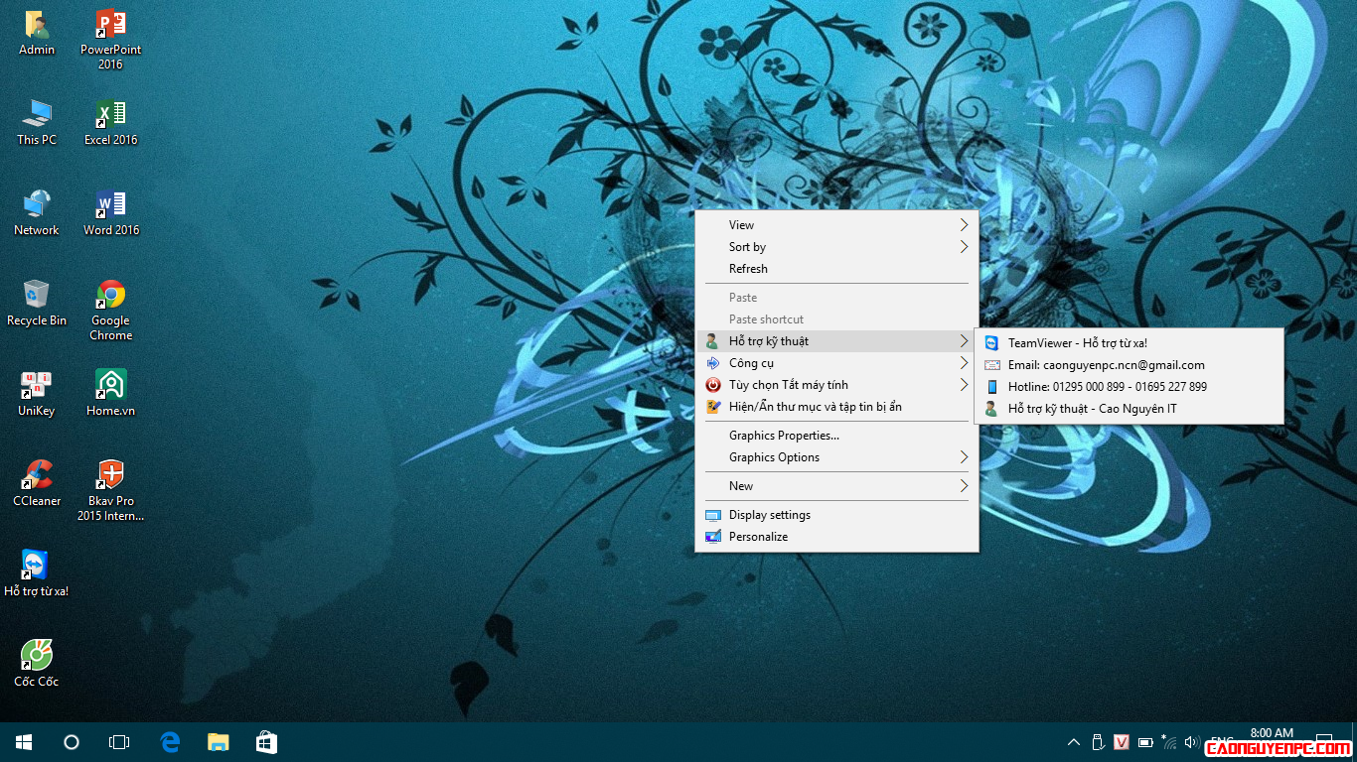Open Cortana search circle on taskbar
1357x762 pixels.
72,742
